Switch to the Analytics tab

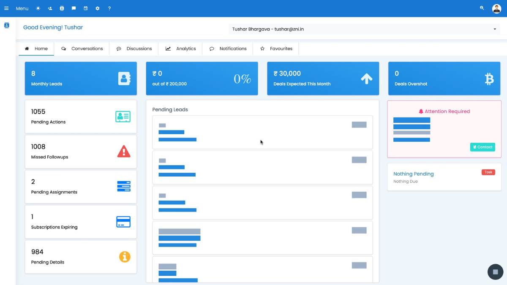coord(180,48)
